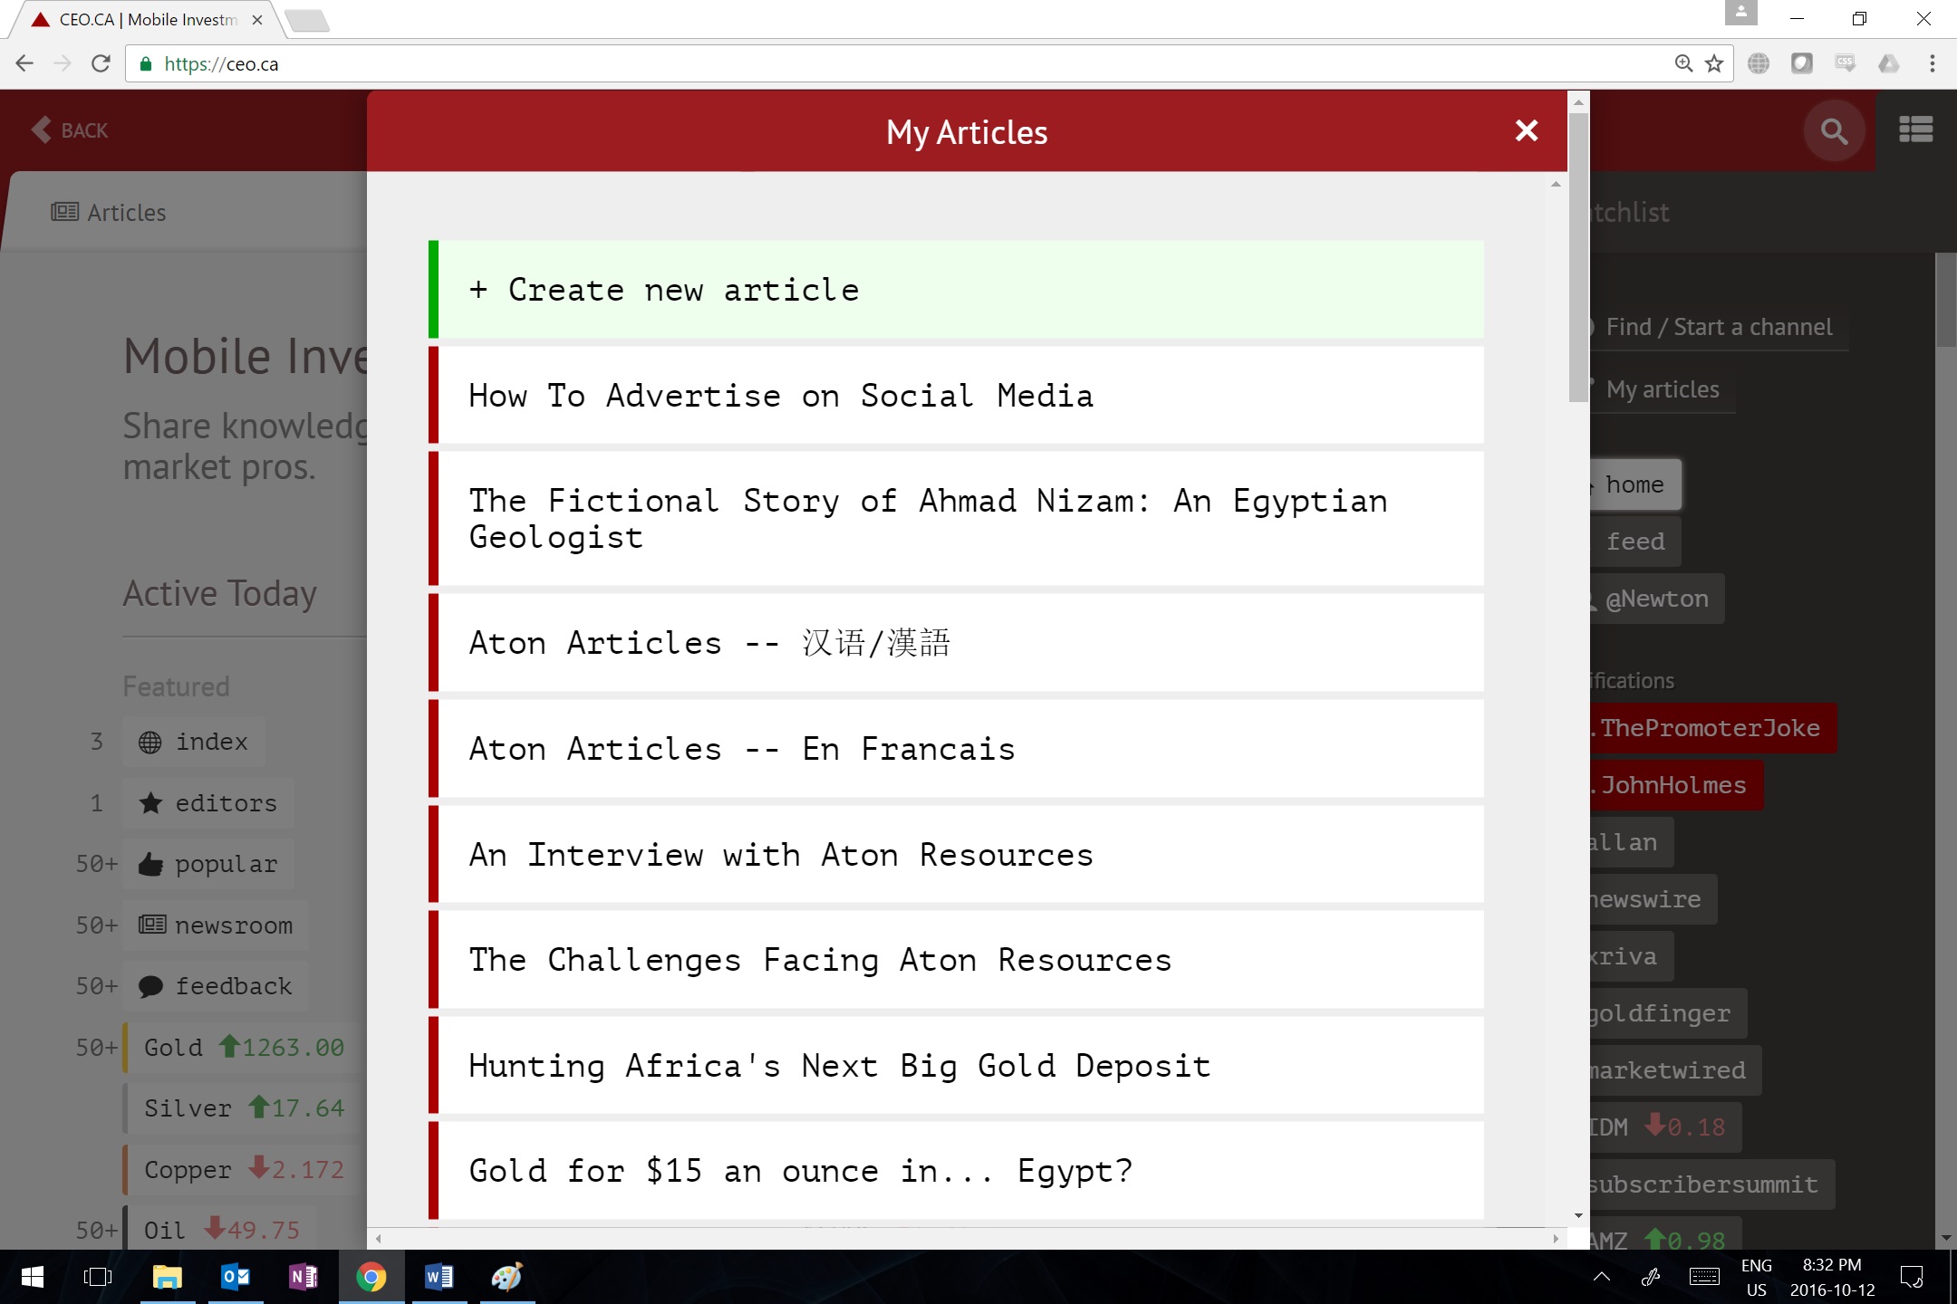Viewport: 1957px width, 1304px height.
Task: Open Word from the taskbar
Action: coord(439,1277)
